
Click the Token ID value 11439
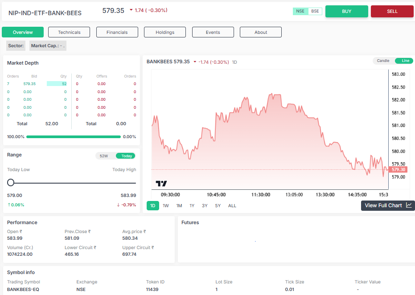[152, 290]
